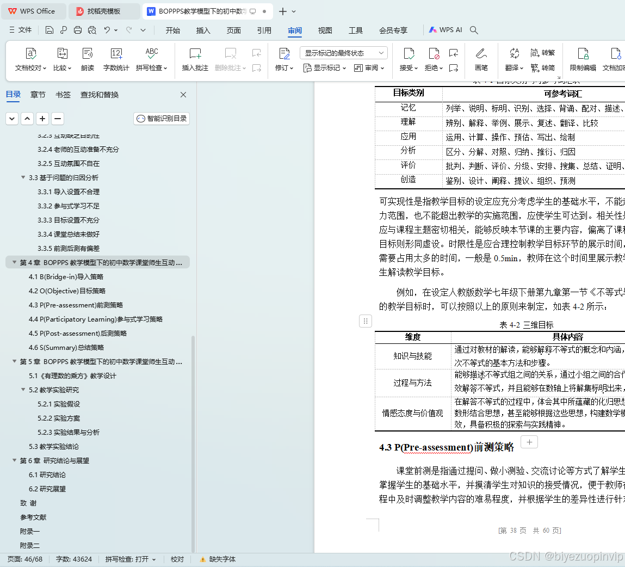The width and height of the screenshot is (625, 567).
Task: Open 拼写检查: 打开 status dropdown
Action: 131,559
